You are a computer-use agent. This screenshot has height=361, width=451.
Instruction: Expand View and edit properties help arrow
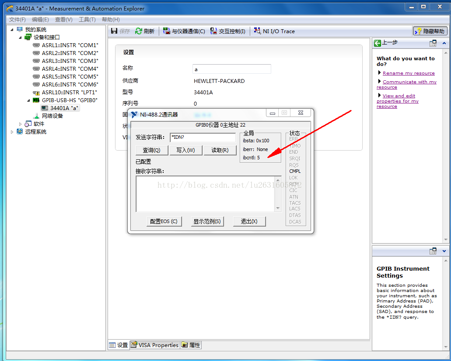[379, 95]
